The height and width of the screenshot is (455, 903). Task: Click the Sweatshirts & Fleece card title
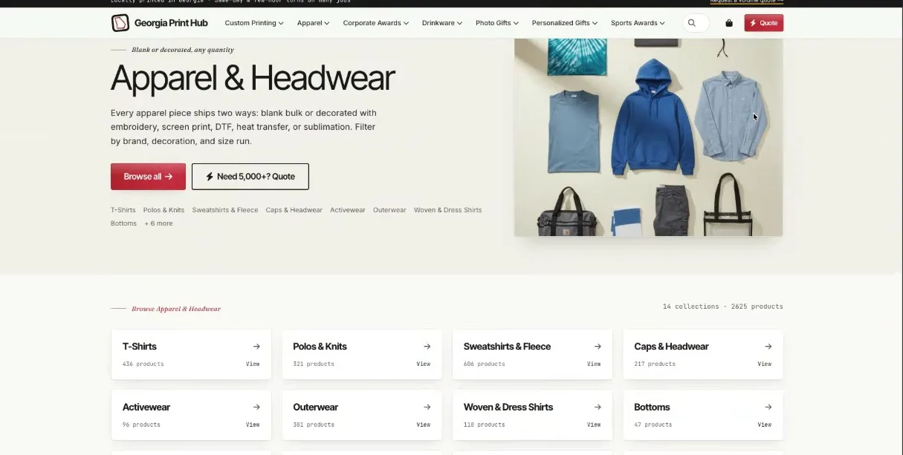tap(507, 347)
